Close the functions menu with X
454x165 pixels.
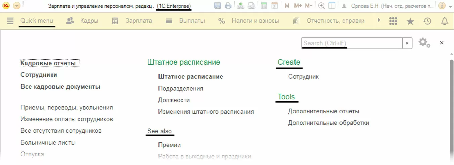(x=442, y=43)
